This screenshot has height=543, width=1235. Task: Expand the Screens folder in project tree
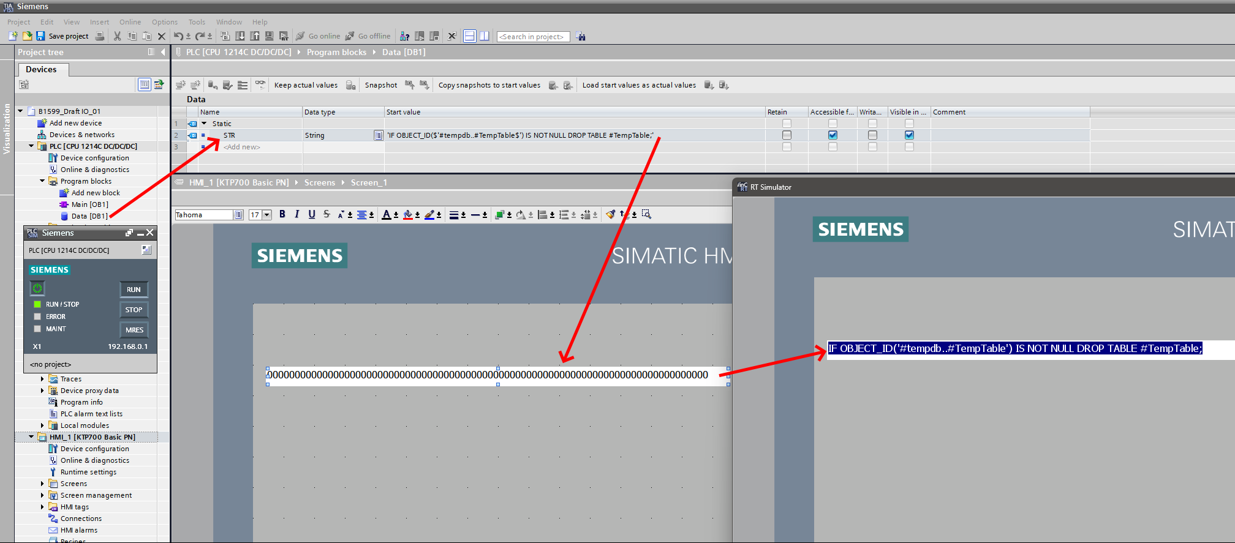click(42, 484)
